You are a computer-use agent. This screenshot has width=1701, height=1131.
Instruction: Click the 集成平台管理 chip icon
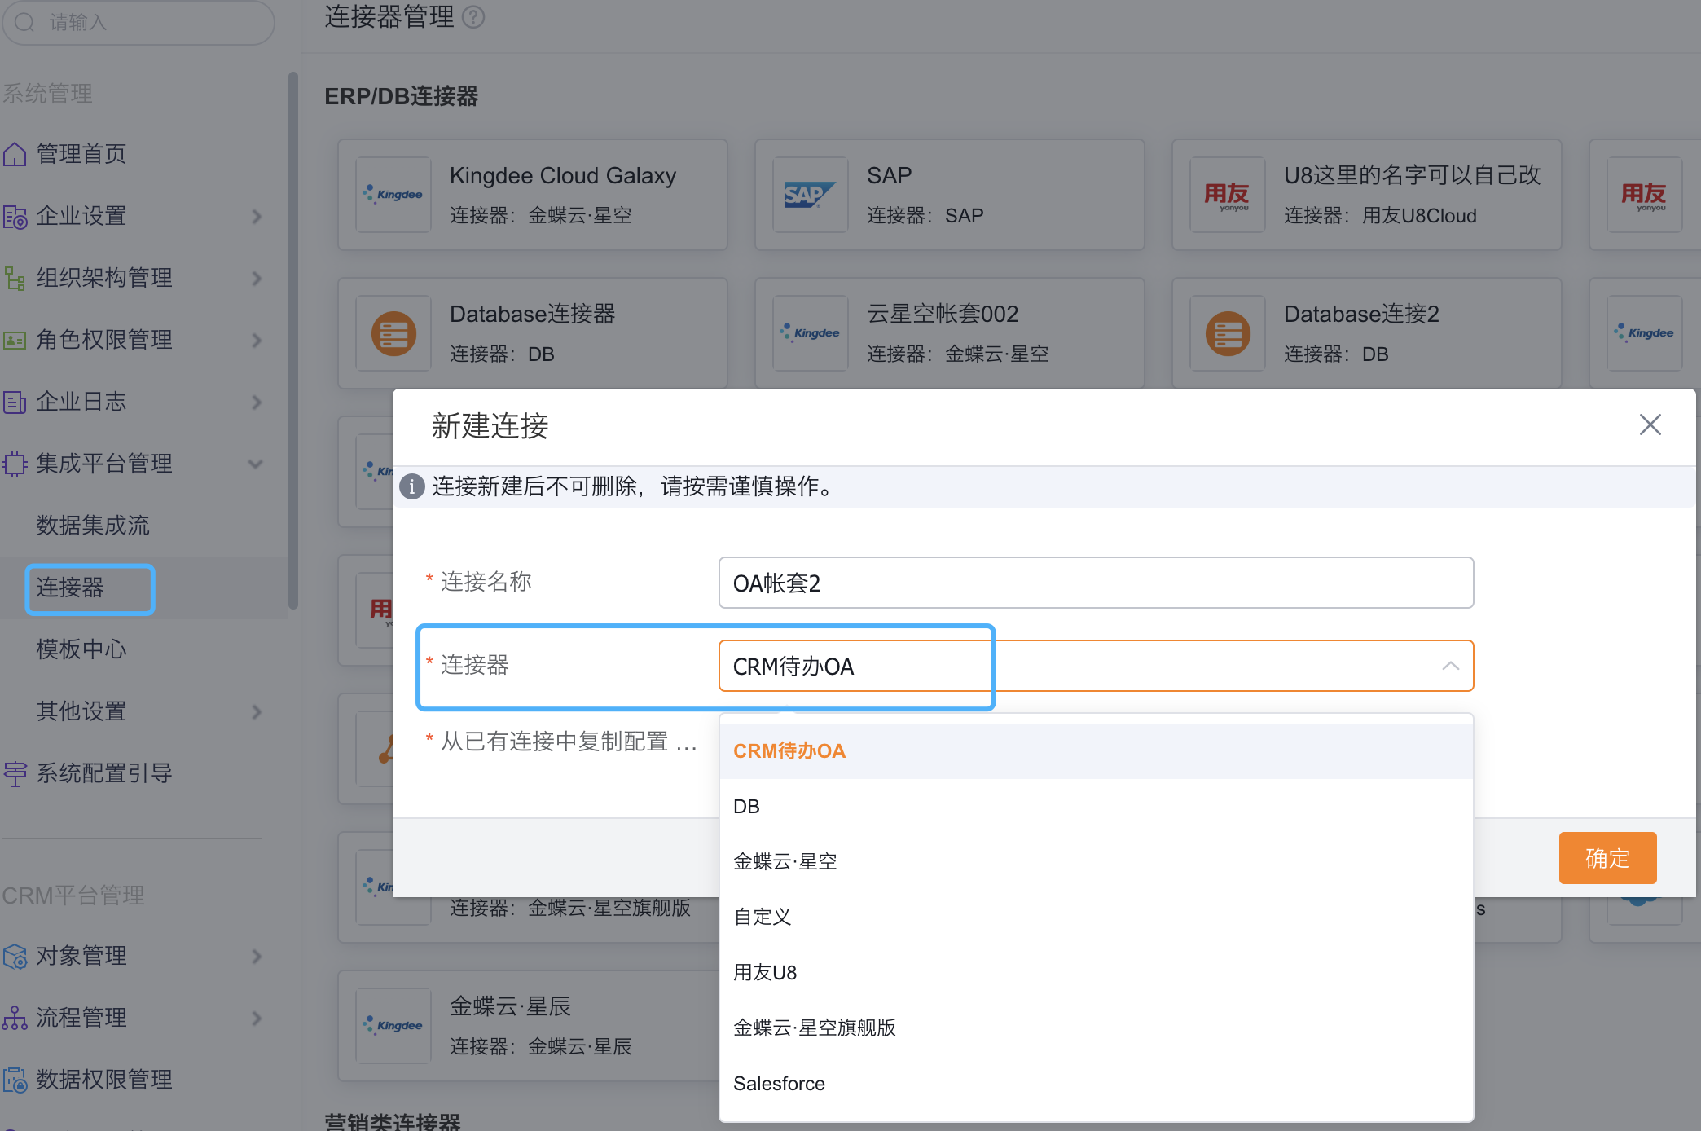pyautogui.click(x=15, y=464)
